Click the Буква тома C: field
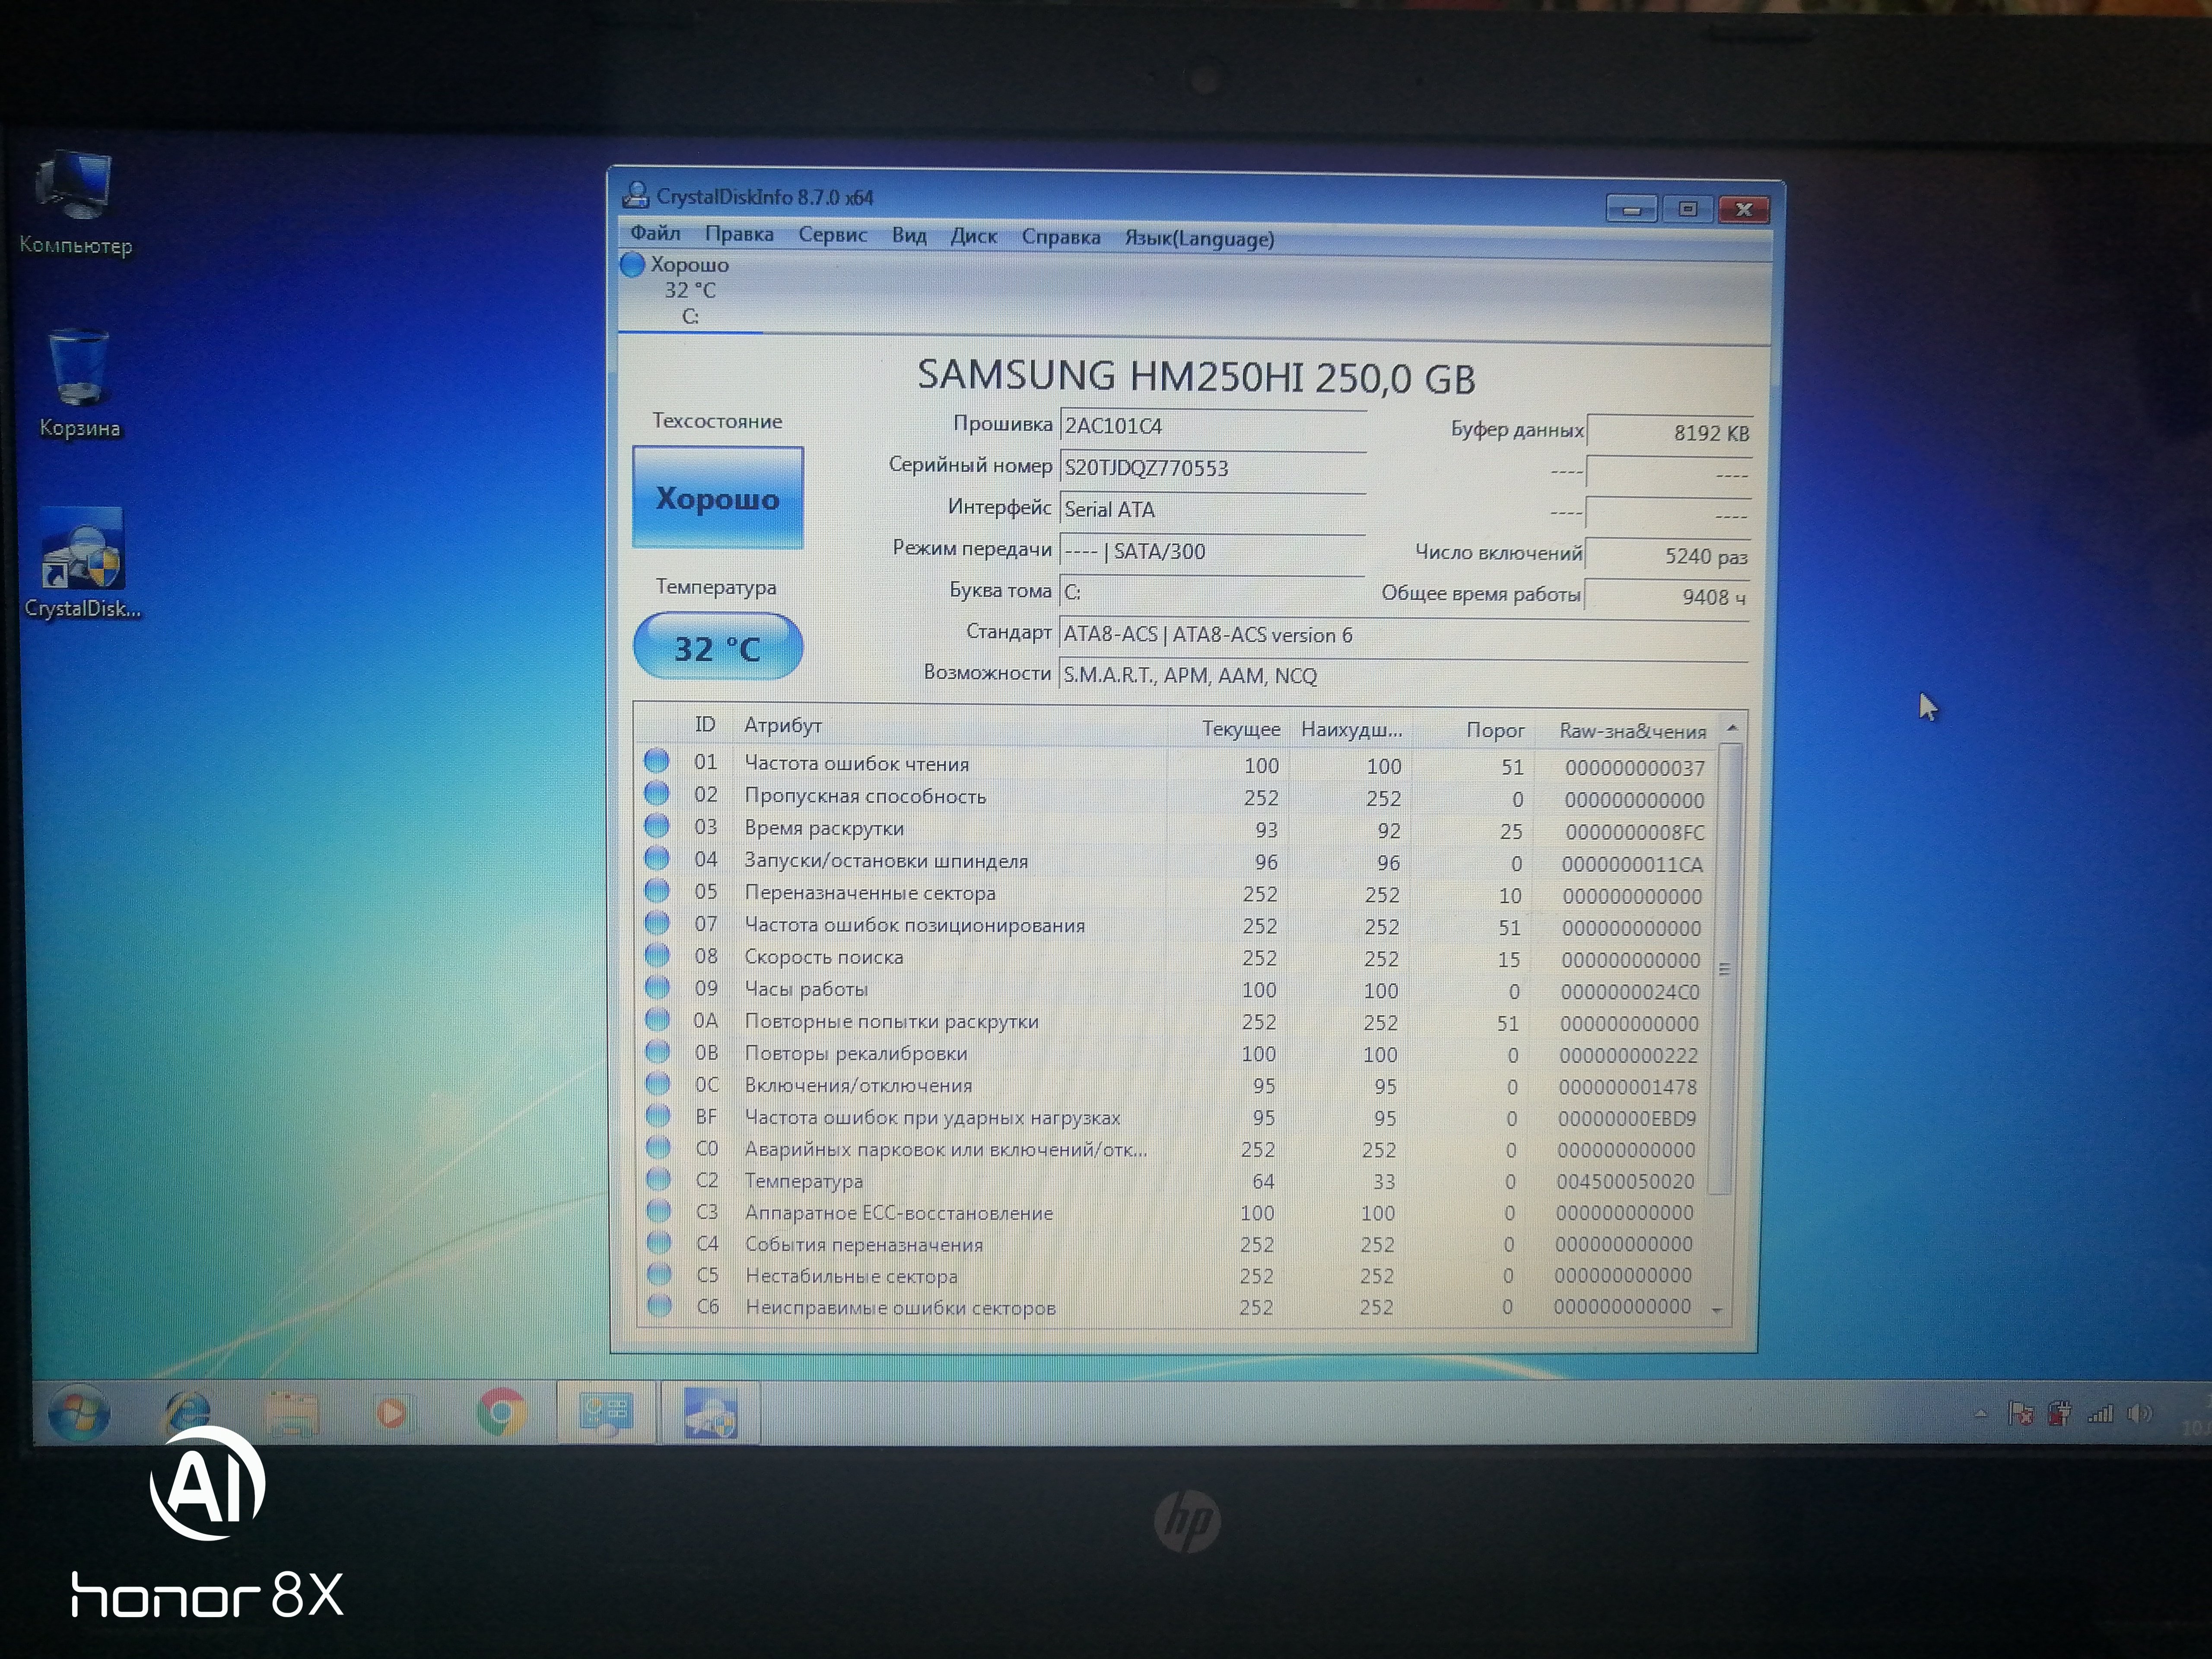This screenshot has height=1659, width=2212. pos(1212,592)
